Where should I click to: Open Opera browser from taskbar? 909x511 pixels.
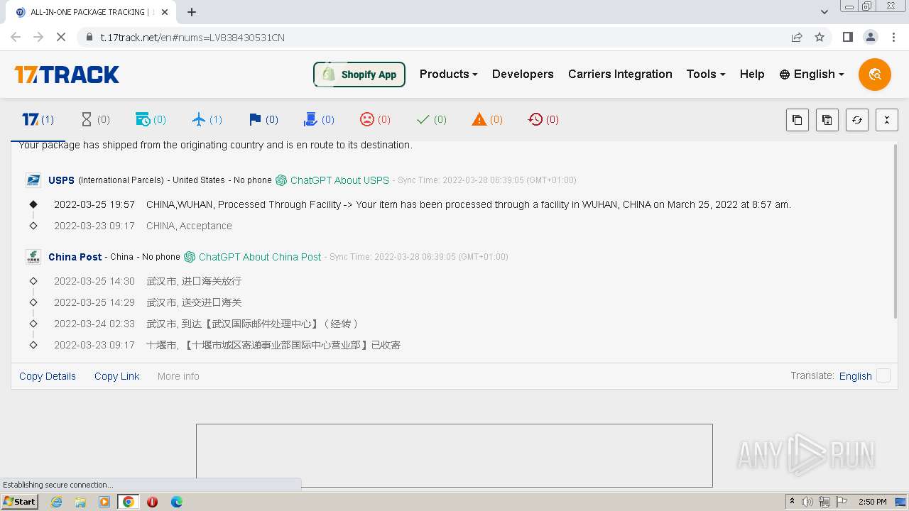pyautogui.click(x=152, y=502)
